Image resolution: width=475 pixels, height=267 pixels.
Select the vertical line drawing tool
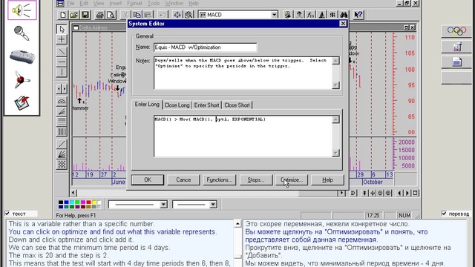(x=62, y=72)
